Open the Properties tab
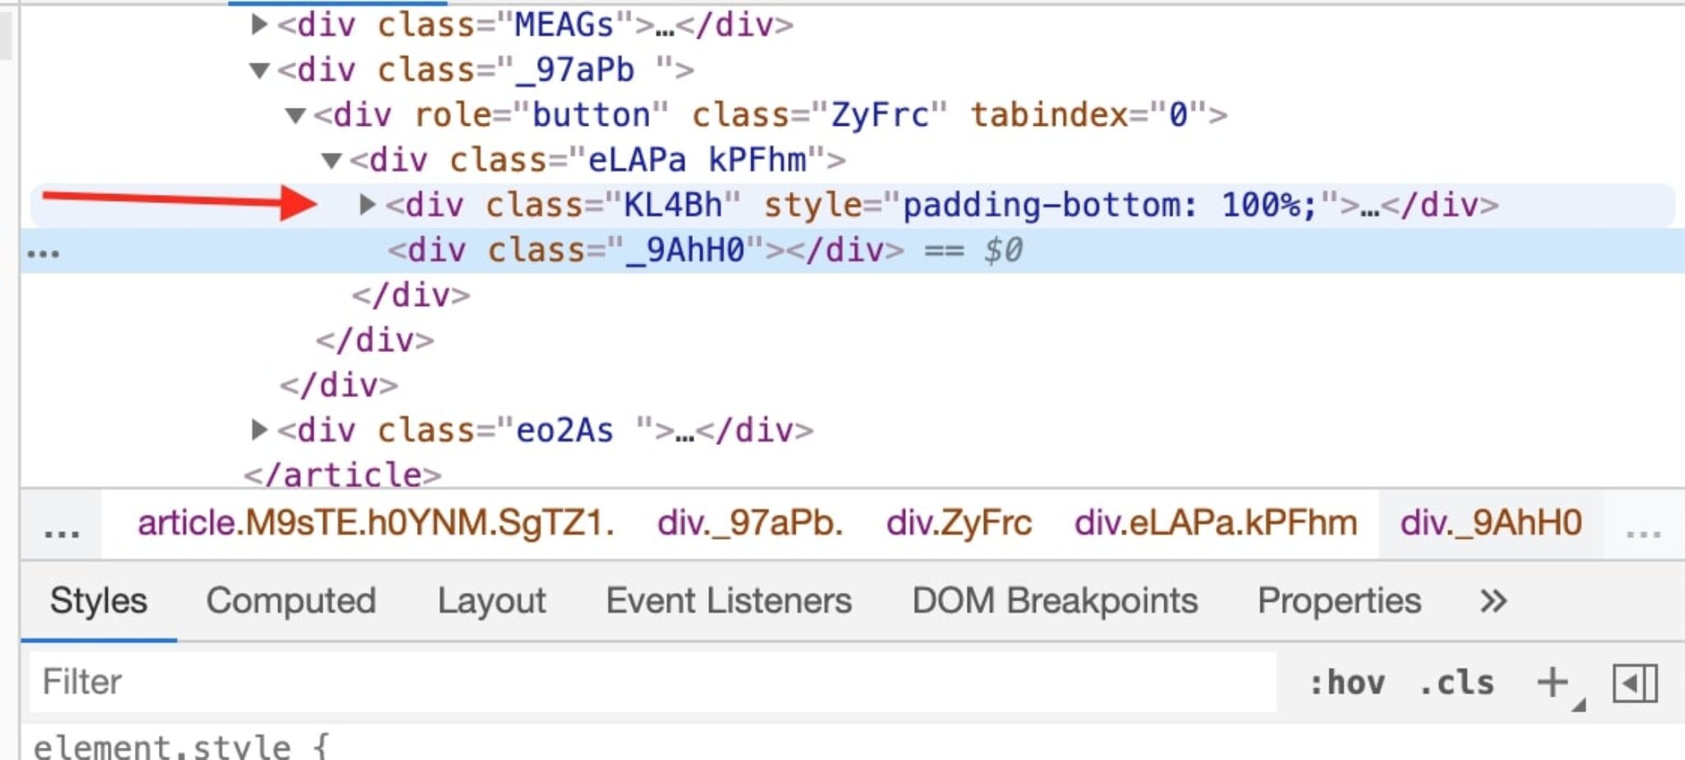The image size is (1685, 760). (x=1339, y=601)
